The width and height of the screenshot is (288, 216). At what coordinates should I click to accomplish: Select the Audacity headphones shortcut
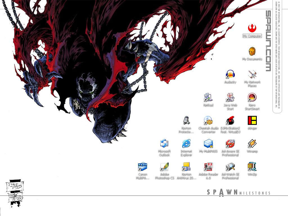click(230, 74)
